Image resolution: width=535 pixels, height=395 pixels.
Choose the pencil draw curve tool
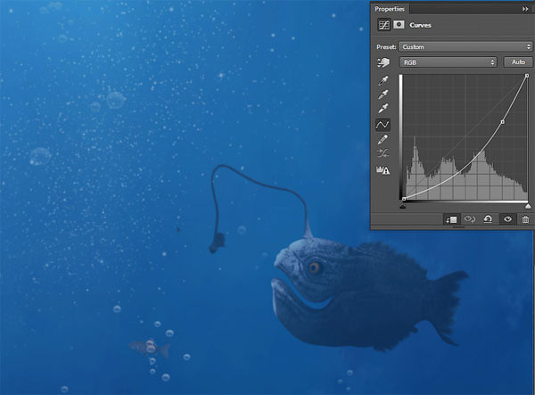pyautogui.click(x=383, y=139)
